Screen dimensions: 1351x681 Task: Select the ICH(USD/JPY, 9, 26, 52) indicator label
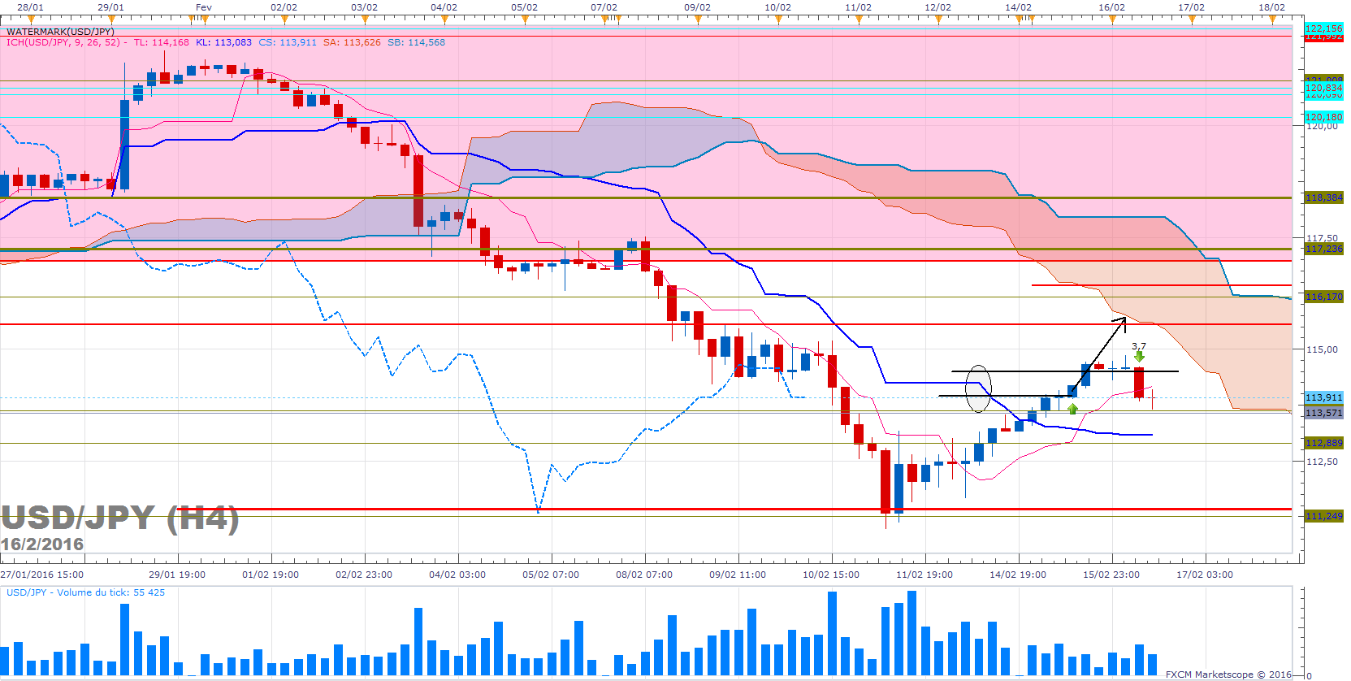pos(63,42)
